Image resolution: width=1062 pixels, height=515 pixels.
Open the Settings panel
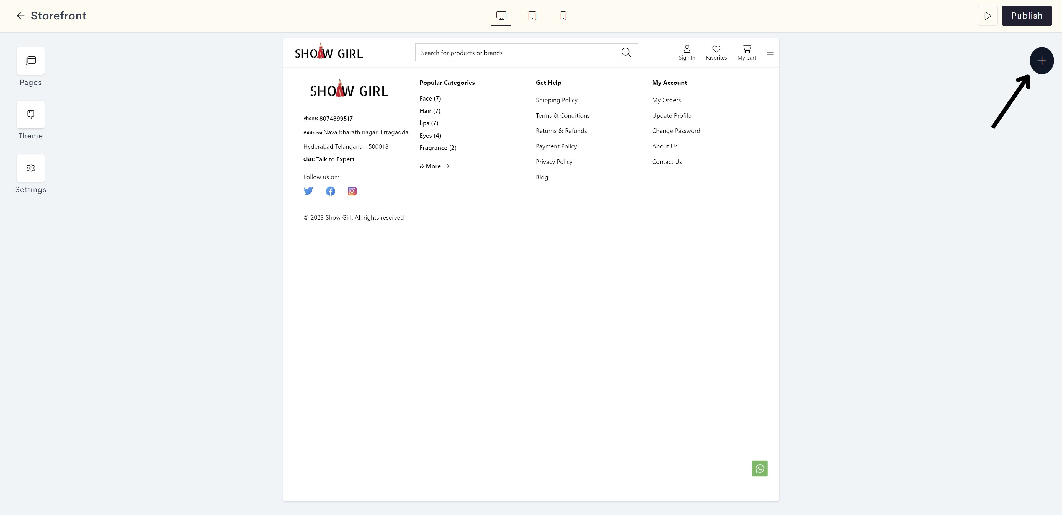[30, 168]
